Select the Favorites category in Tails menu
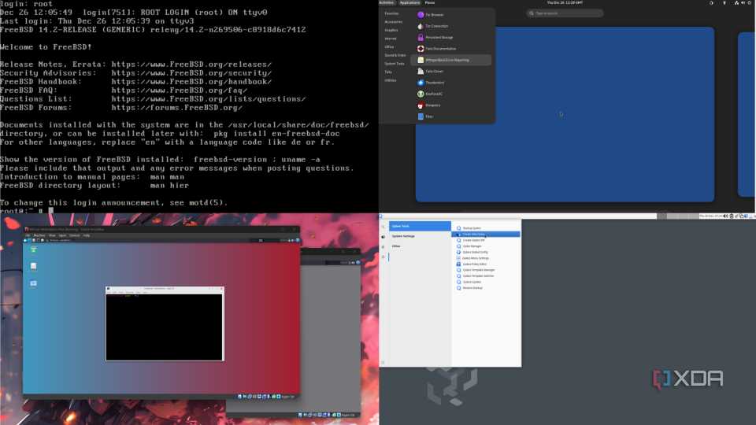The image size is (756, 425). (x=391, y=13)
